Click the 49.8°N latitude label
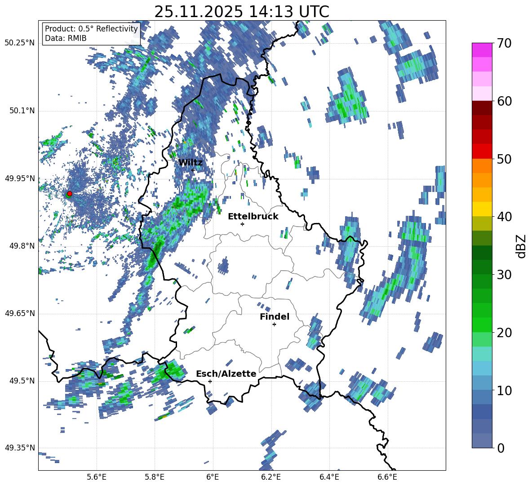The width and height of the screenshot is (532, 486). point(22,246)
